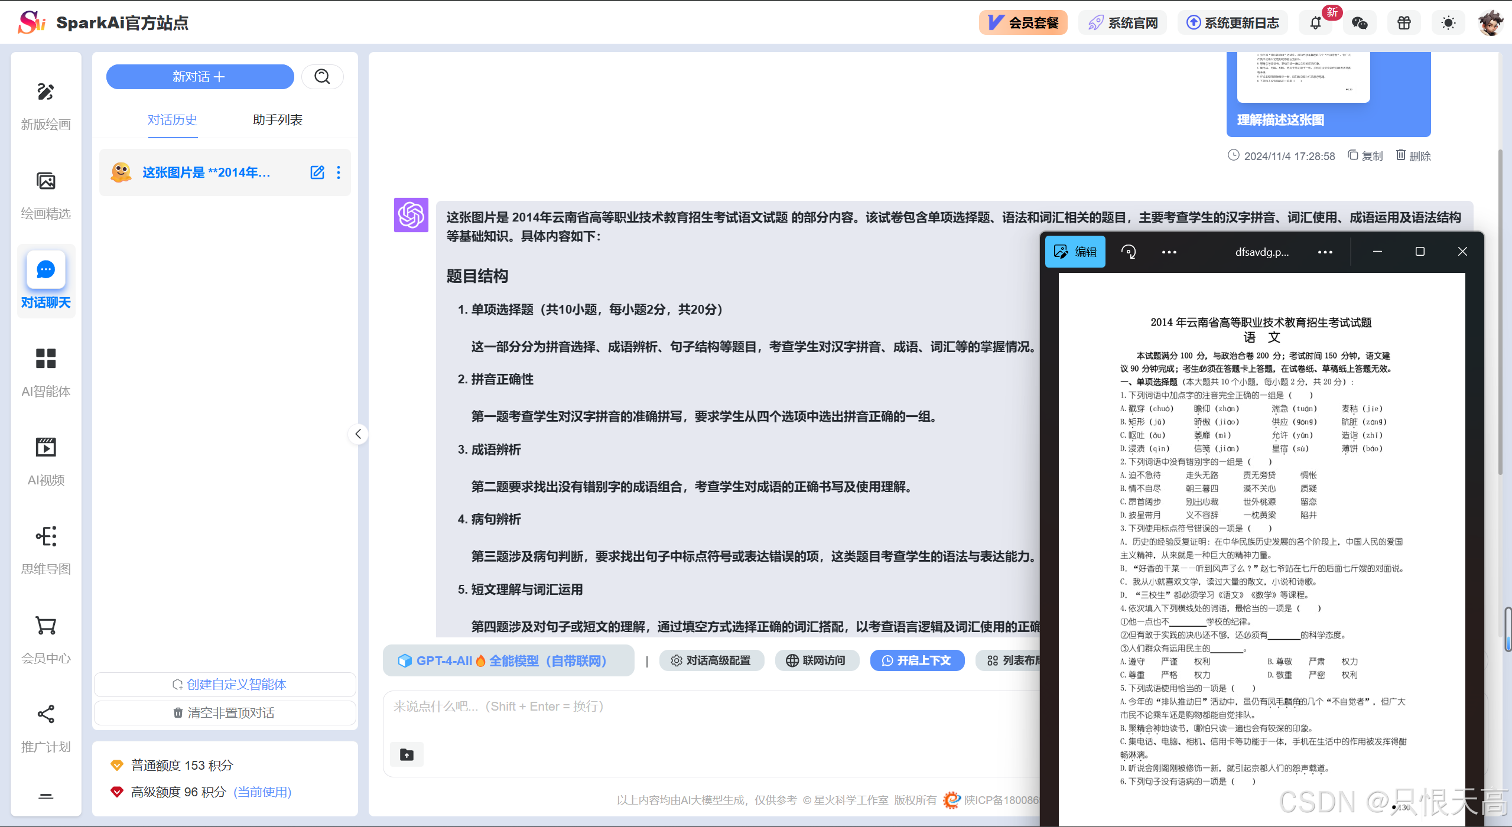This screenshot has height=827, width=1512.
Task: Click the file upload folder icon
Action: pos(407,754)
